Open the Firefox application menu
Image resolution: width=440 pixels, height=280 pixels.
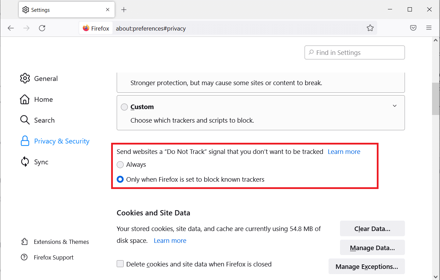(429, 28)
